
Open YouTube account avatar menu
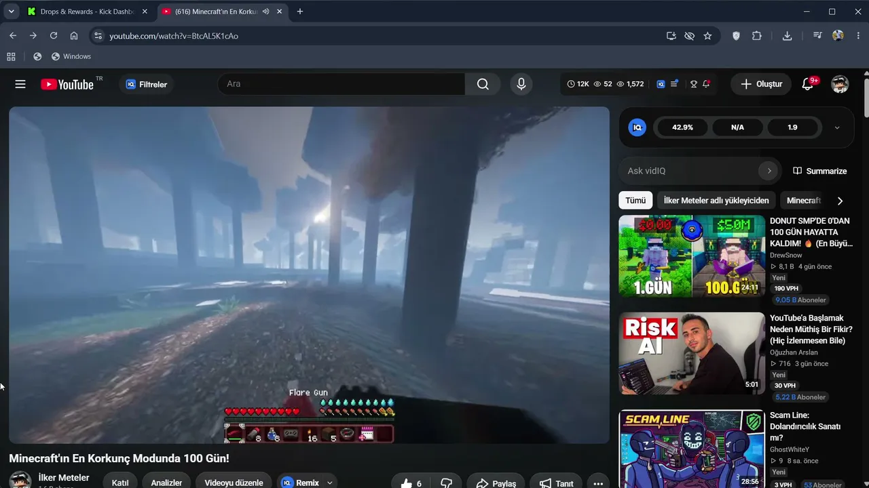tap(840, 84)
